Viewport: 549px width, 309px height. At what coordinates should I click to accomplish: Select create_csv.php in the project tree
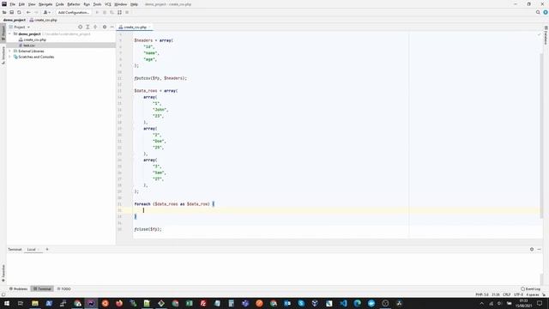[34, 40]
